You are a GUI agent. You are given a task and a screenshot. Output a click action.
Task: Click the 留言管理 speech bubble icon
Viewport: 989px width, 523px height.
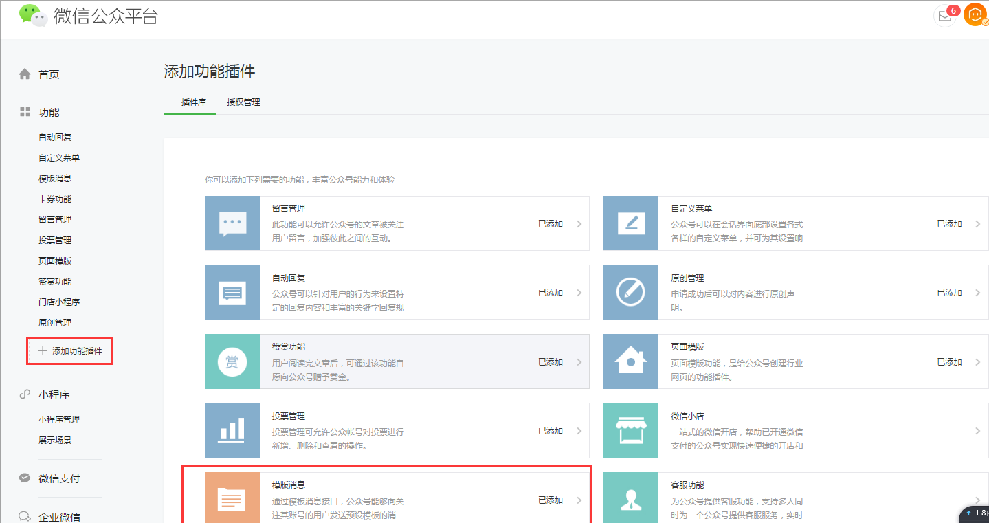tap(232, 223)
